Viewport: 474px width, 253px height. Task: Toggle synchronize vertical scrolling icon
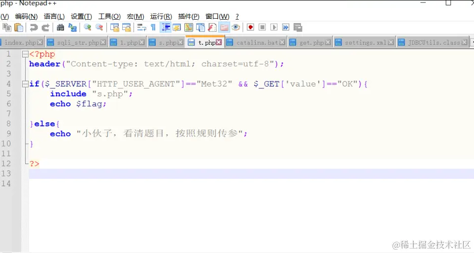(115, 28)
